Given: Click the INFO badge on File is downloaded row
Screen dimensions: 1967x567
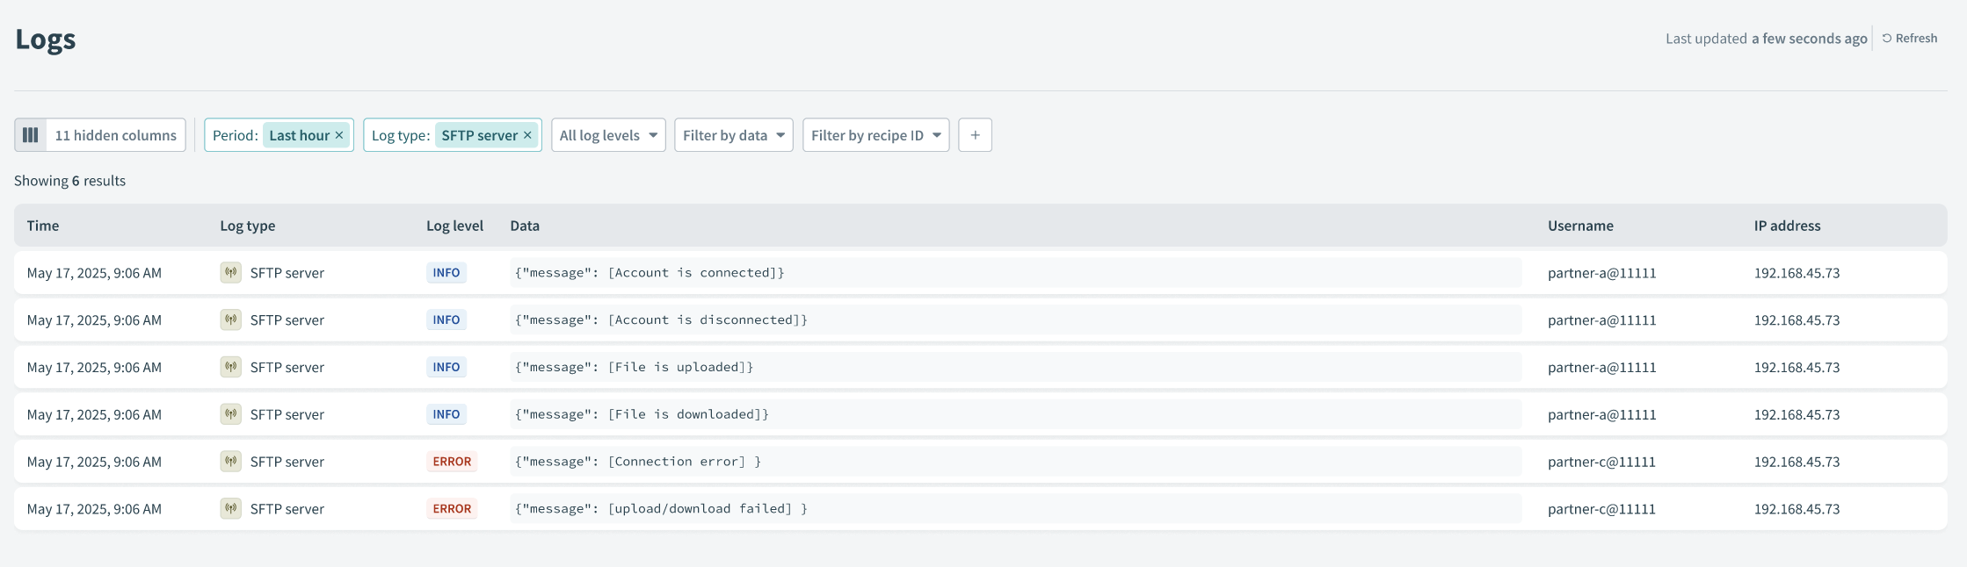Looking at the screenshot, I should (x=446, y=414).
